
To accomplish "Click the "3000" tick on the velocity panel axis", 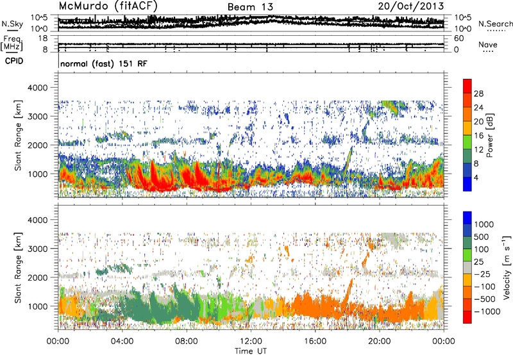I will (x=38, y=249).
